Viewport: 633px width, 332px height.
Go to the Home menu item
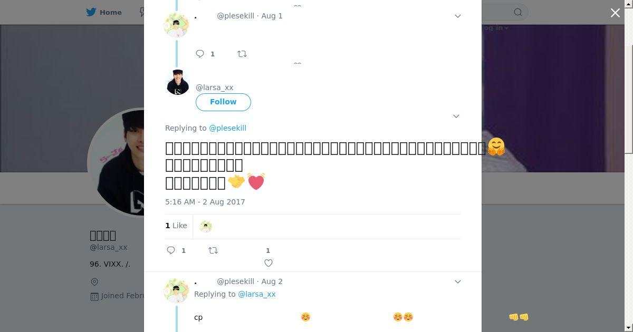(111, 12)
